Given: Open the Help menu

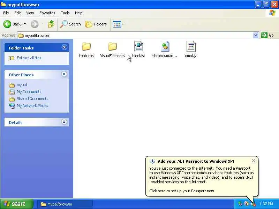Looking at the screenshot, I should pyautogui.click(x=79, y=13).
